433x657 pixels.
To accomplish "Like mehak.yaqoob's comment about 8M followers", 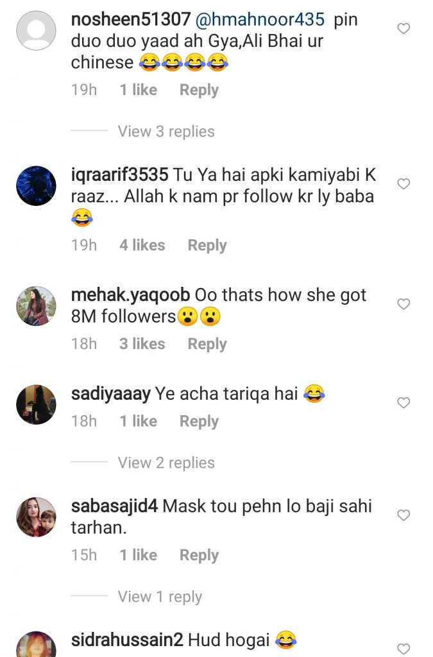I will (403, 304).
